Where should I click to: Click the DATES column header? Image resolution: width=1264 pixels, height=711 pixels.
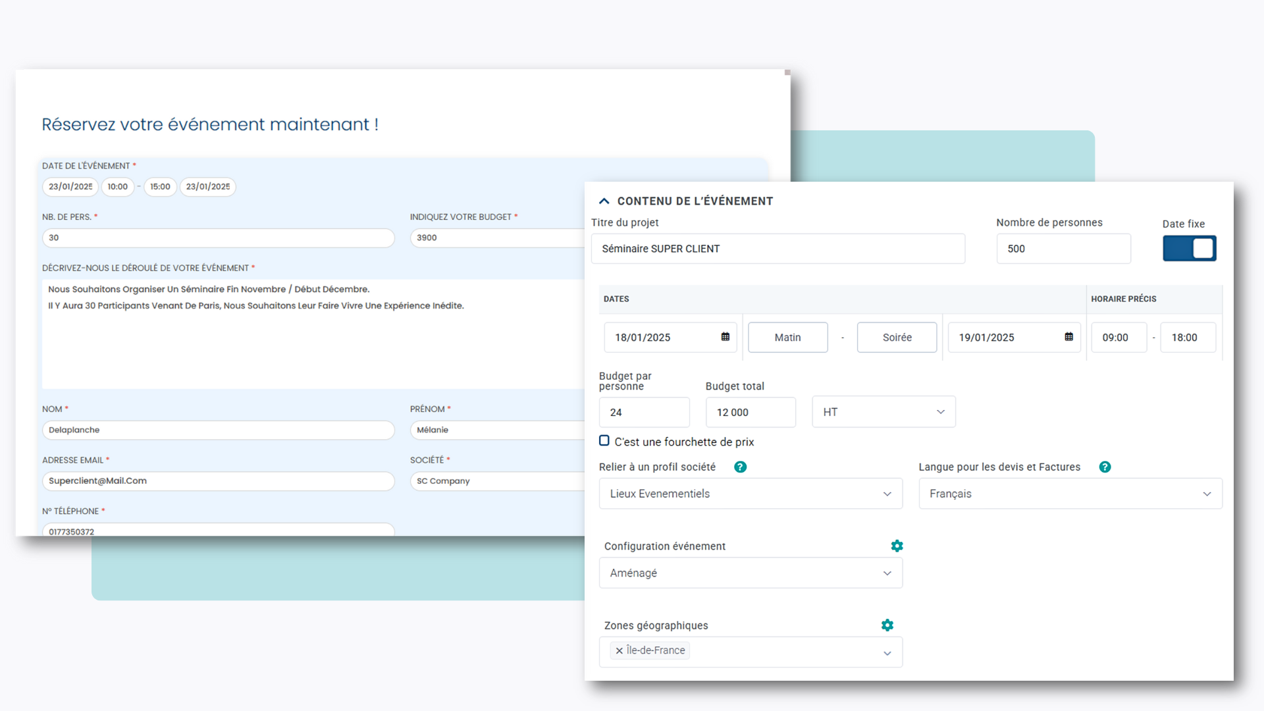click(x=616, y=299)
